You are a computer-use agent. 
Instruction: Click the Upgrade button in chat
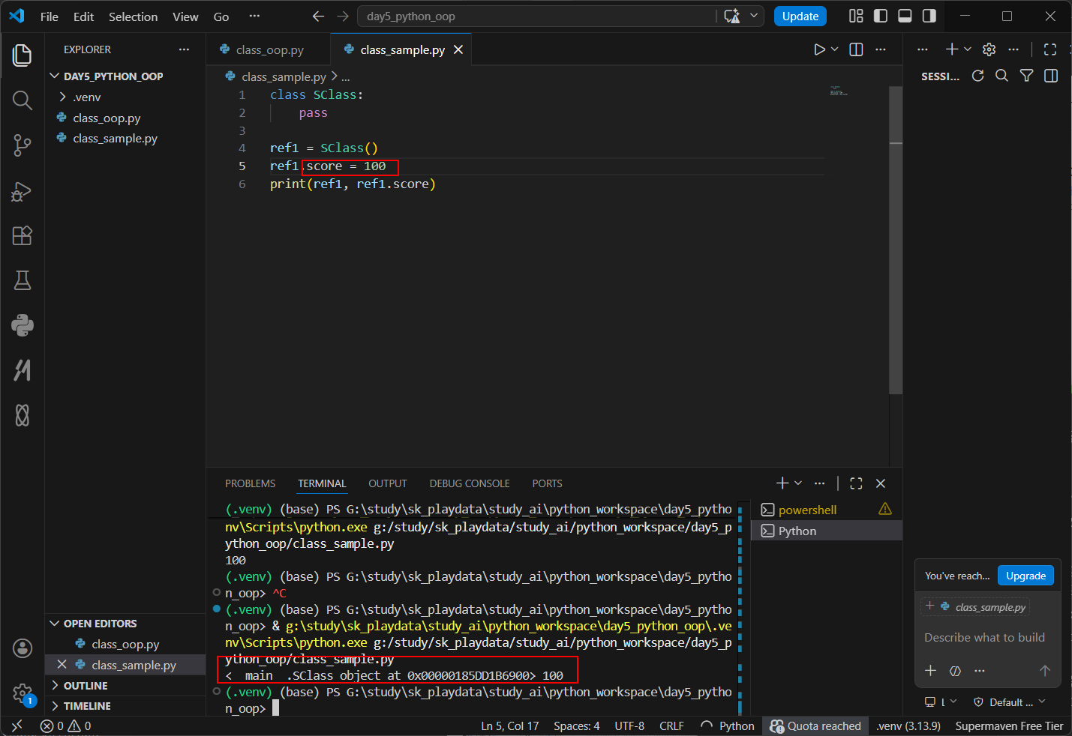1025,576
